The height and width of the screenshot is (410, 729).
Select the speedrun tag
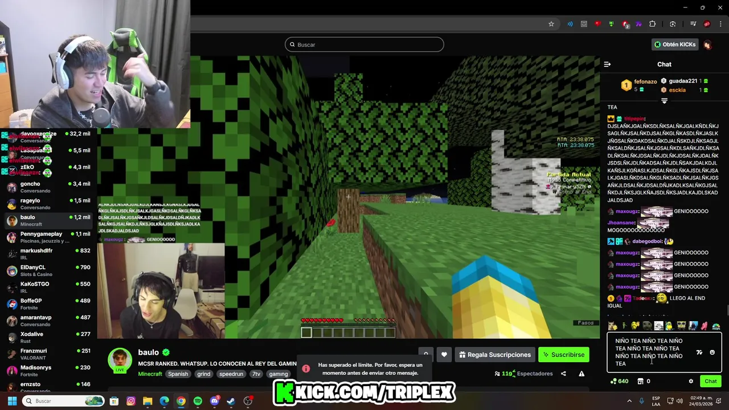coord(231,374)
